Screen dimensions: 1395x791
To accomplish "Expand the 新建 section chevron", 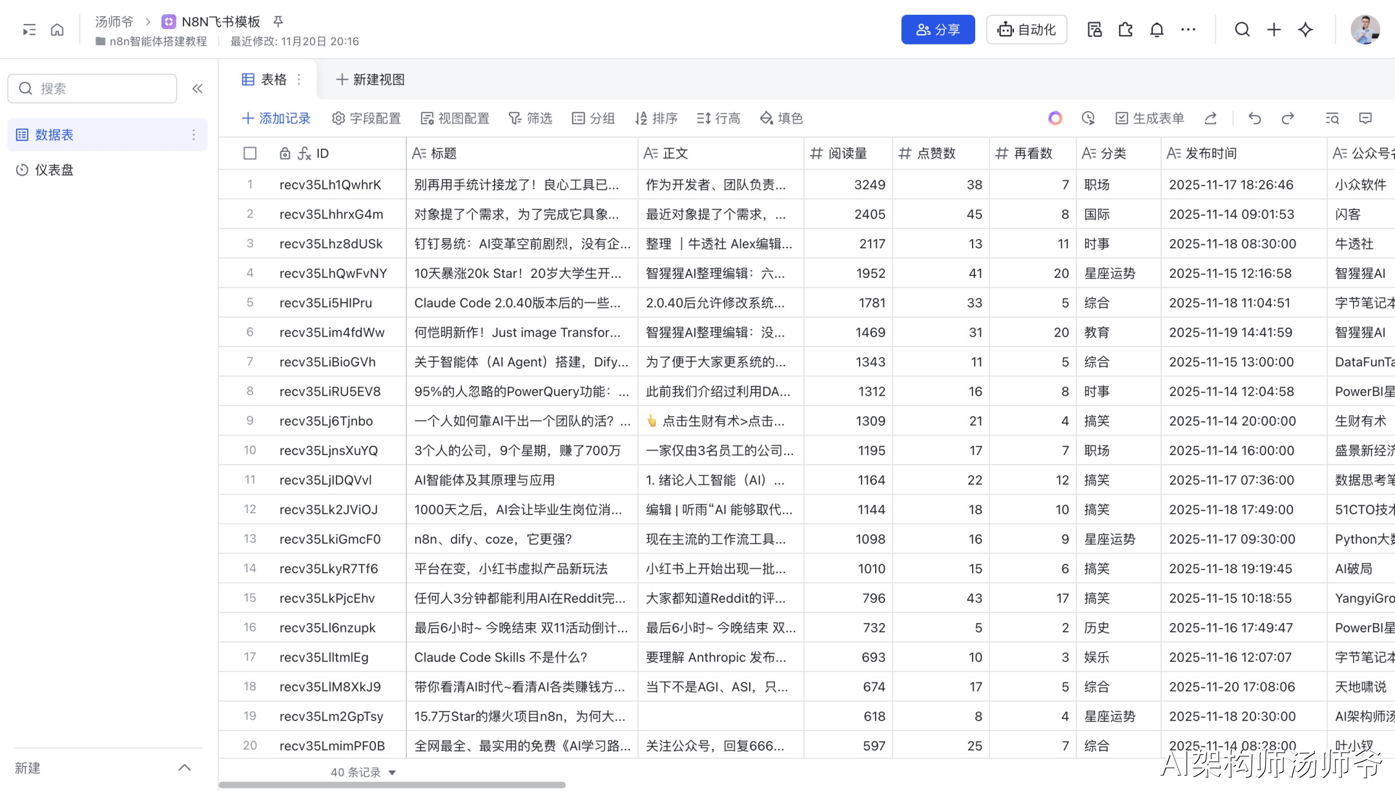I will pyautogui.click(x=184, y=768).
